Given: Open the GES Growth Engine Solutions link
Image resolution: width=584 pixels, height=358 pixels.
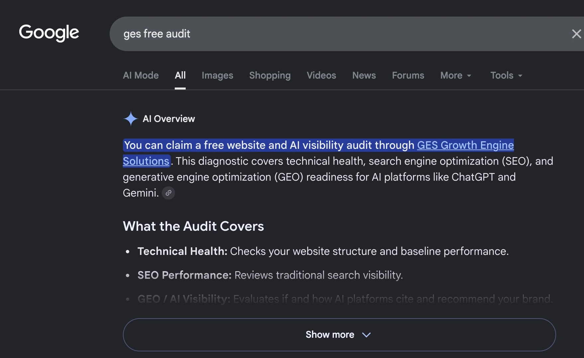Looking at the screenshot, I should click(x=465, y=145).
